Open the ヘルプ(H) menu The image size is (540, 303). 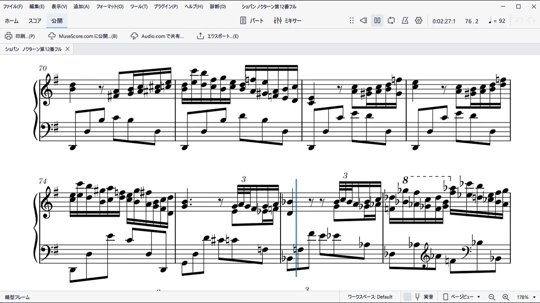click(x=194, y=6)
